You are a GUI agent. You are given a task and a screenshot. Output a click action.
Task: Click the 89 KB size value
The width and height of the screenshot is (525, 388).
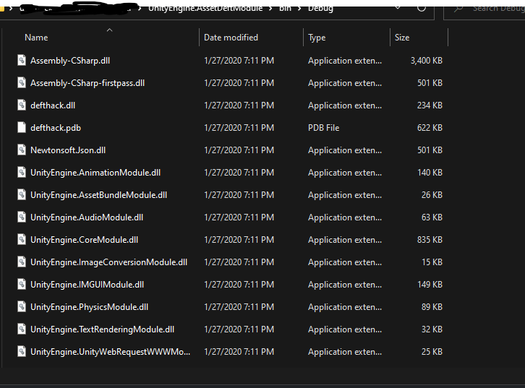point(432,307)
